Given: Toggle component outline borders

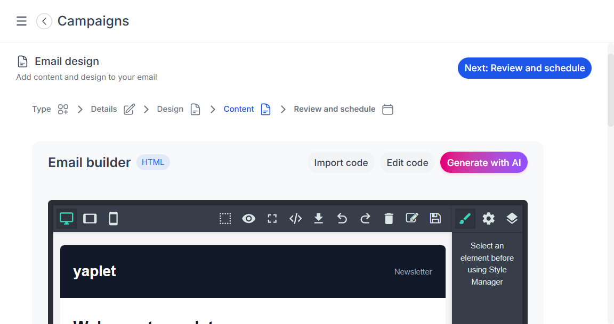Looking at the screenshot, I should point(225,219).
